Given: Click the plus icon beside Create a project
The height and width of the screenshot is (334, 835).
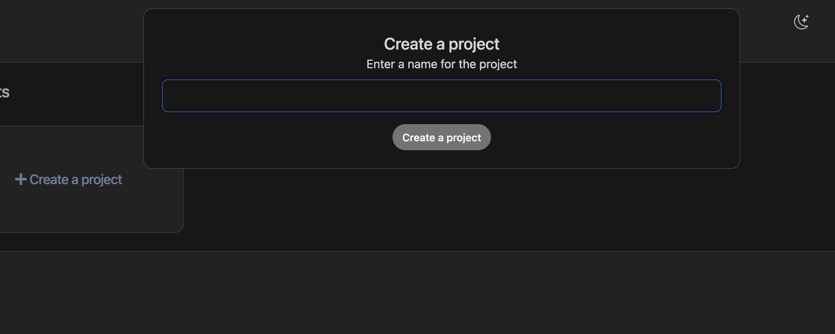Looking at the screenshot, I should pos(21,179).
